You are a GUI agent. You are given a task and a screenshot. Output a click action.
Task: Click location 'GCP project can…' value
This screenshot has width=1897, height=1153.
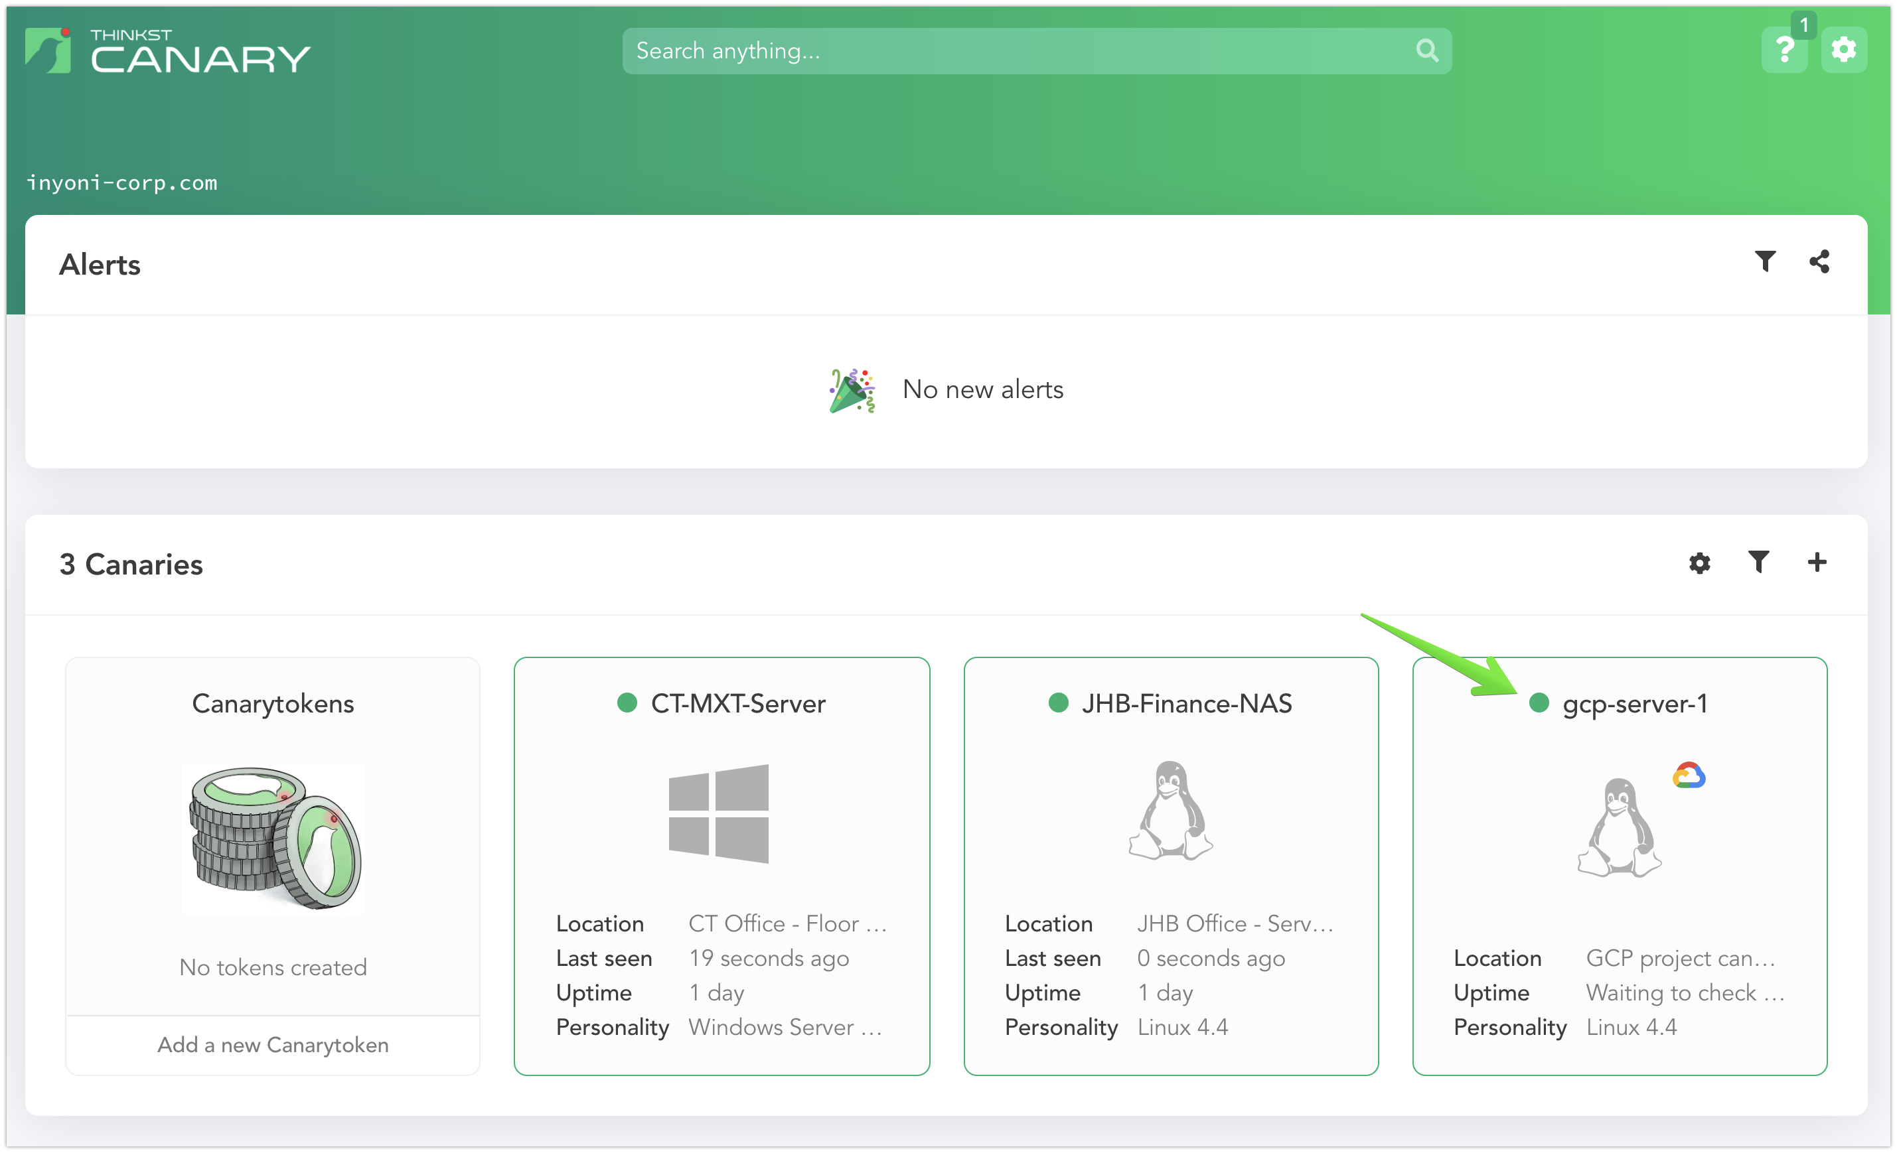[x=1681, y=958]
